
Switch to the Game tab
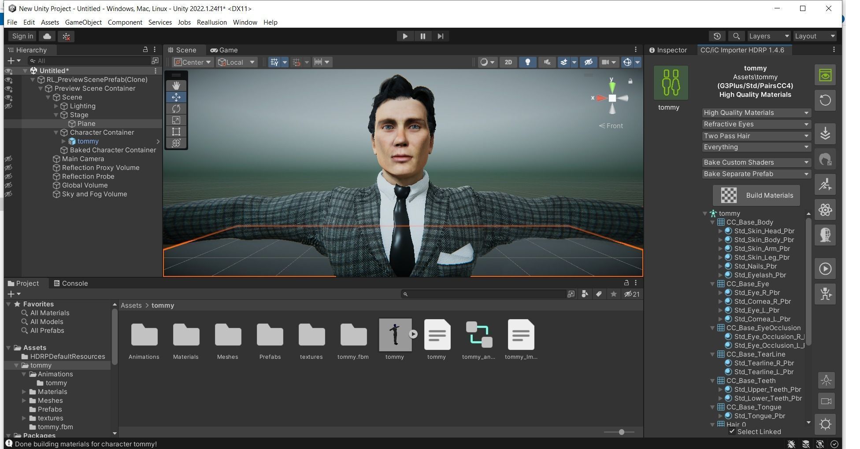tap(224, 50)
